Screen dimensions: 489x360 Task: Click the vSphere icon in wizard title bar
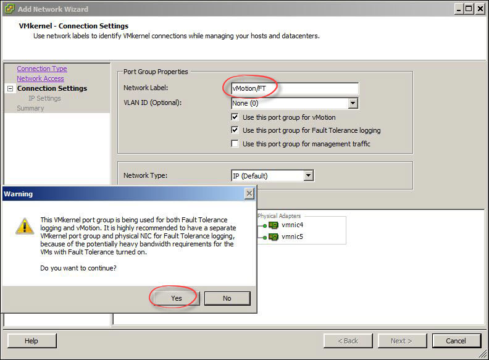point(9,9)
